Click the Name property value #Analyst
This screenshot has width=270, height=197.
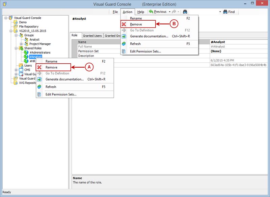tap(218, 42)
